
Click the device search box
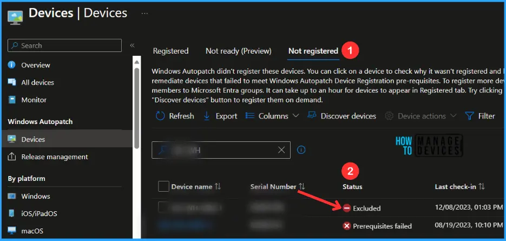click(x=221, y=150)
